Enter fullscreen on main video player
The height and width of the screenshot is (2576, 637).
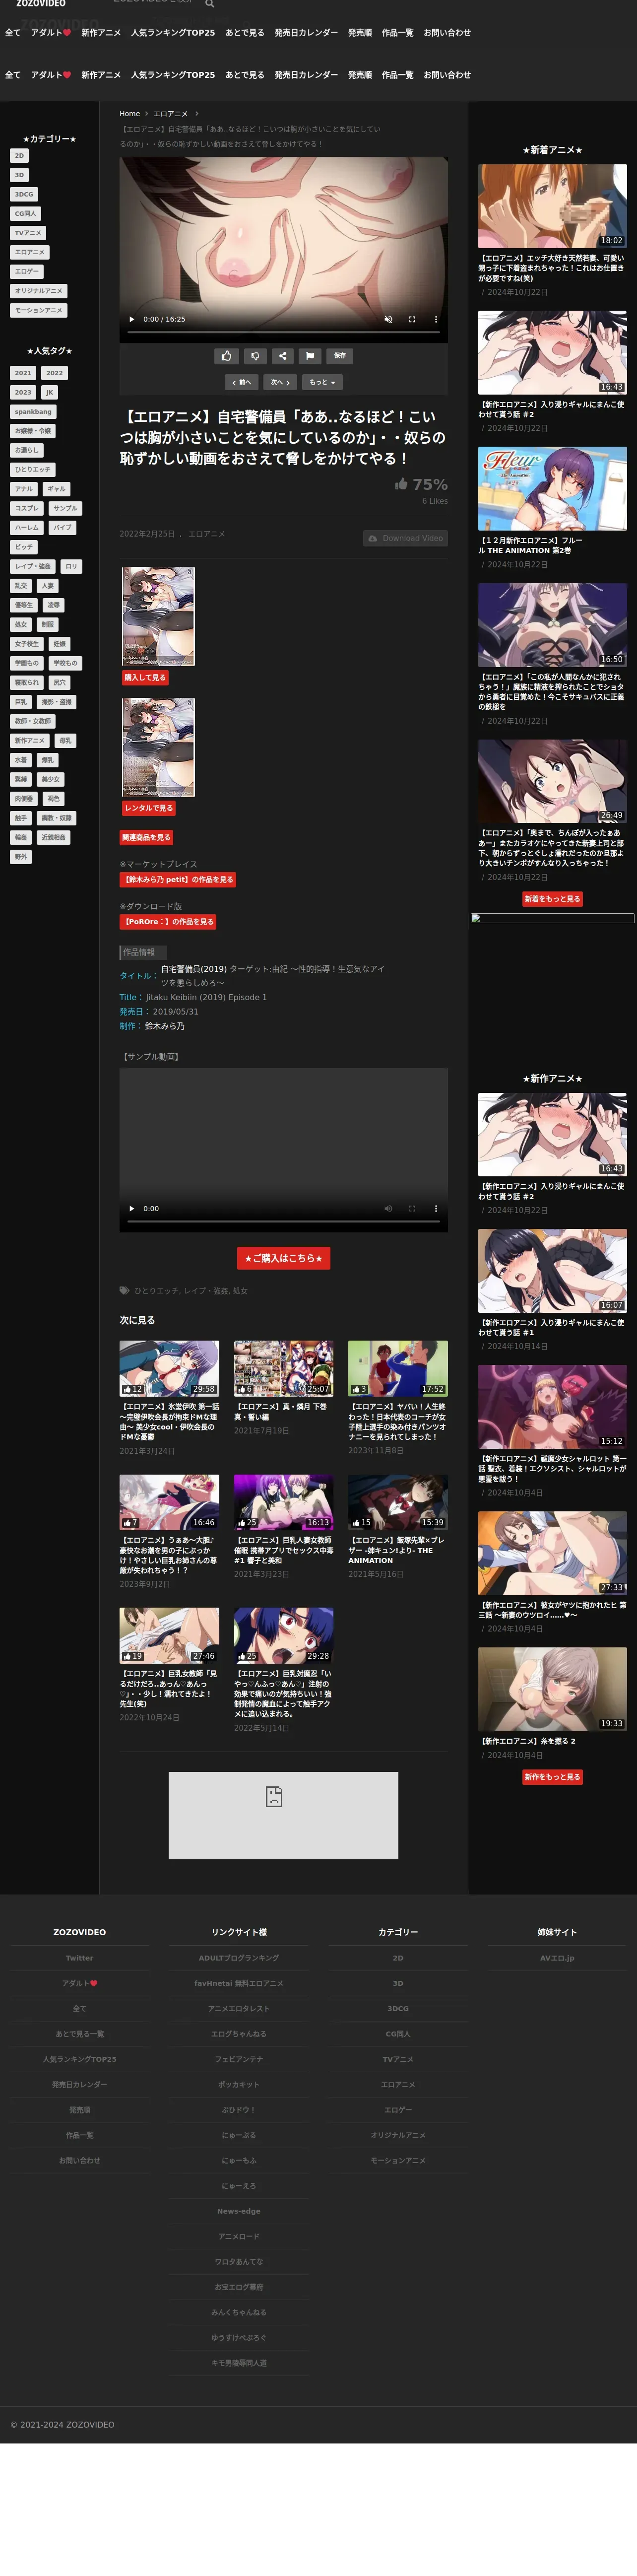pos(412,319)
